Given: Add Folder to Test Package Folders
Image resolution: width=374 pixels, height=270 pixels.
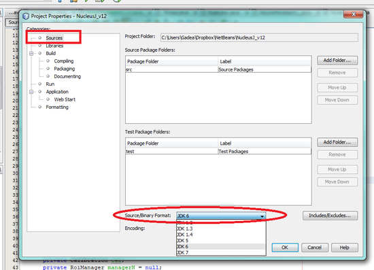Looking at the screenshot, I should 337,142.
